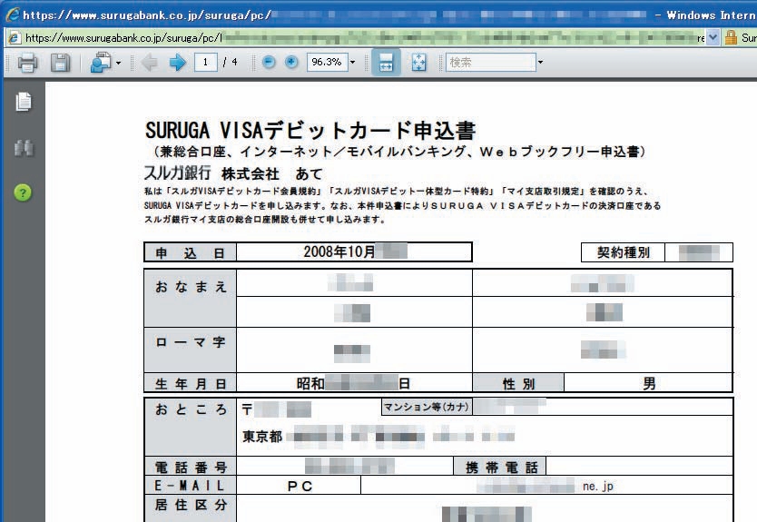Select fit one full page view

[x=418, y=63]
